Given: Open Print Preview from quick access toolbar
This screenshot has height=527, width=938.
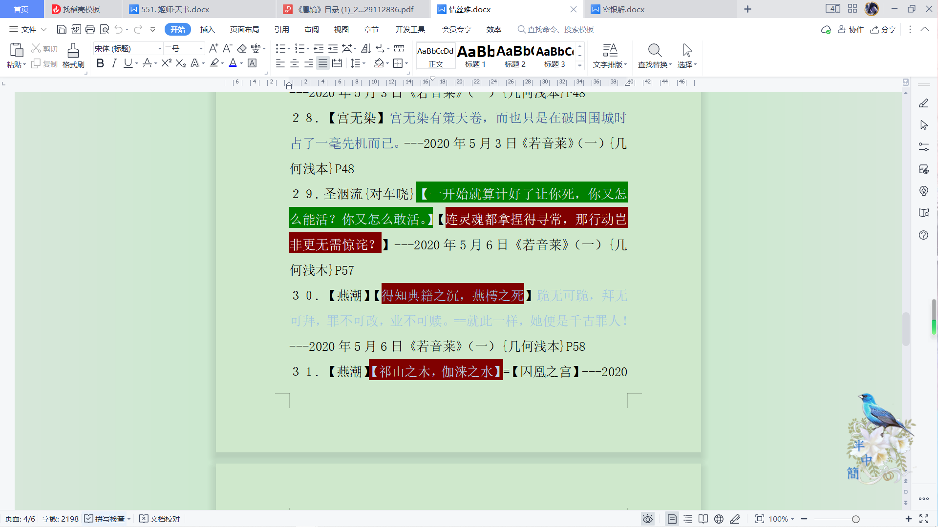Looking at the screenshot, I should tap(104, 29).
